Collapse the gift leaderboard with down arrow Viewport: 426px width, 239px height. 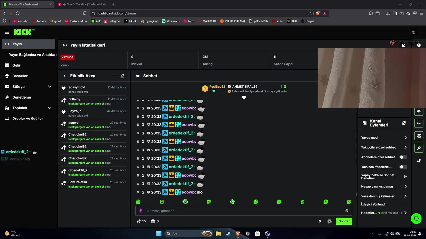tap(244, 98)
